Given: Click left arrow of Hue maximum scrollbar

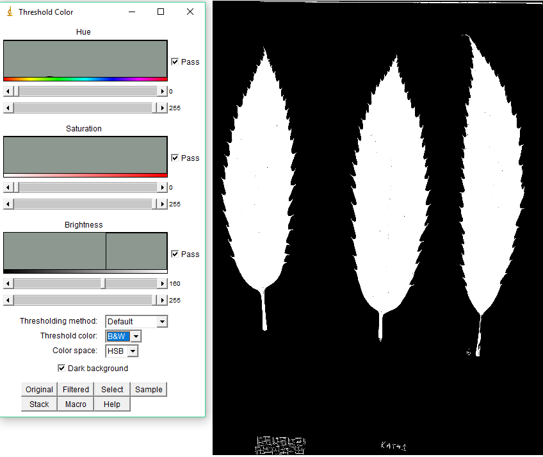Looking at the screenshot, I should pyautogui.click(x=8, y=108).
